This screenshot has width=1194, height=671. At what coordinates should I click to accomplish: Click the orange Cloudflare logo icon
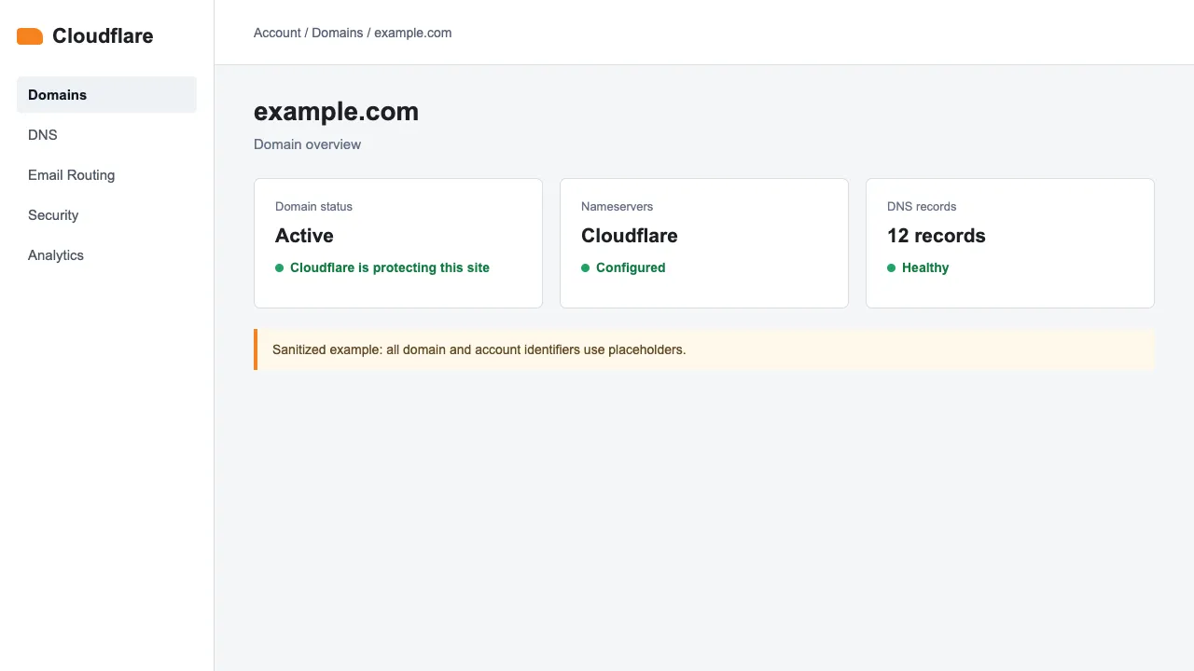click(30, 36)
